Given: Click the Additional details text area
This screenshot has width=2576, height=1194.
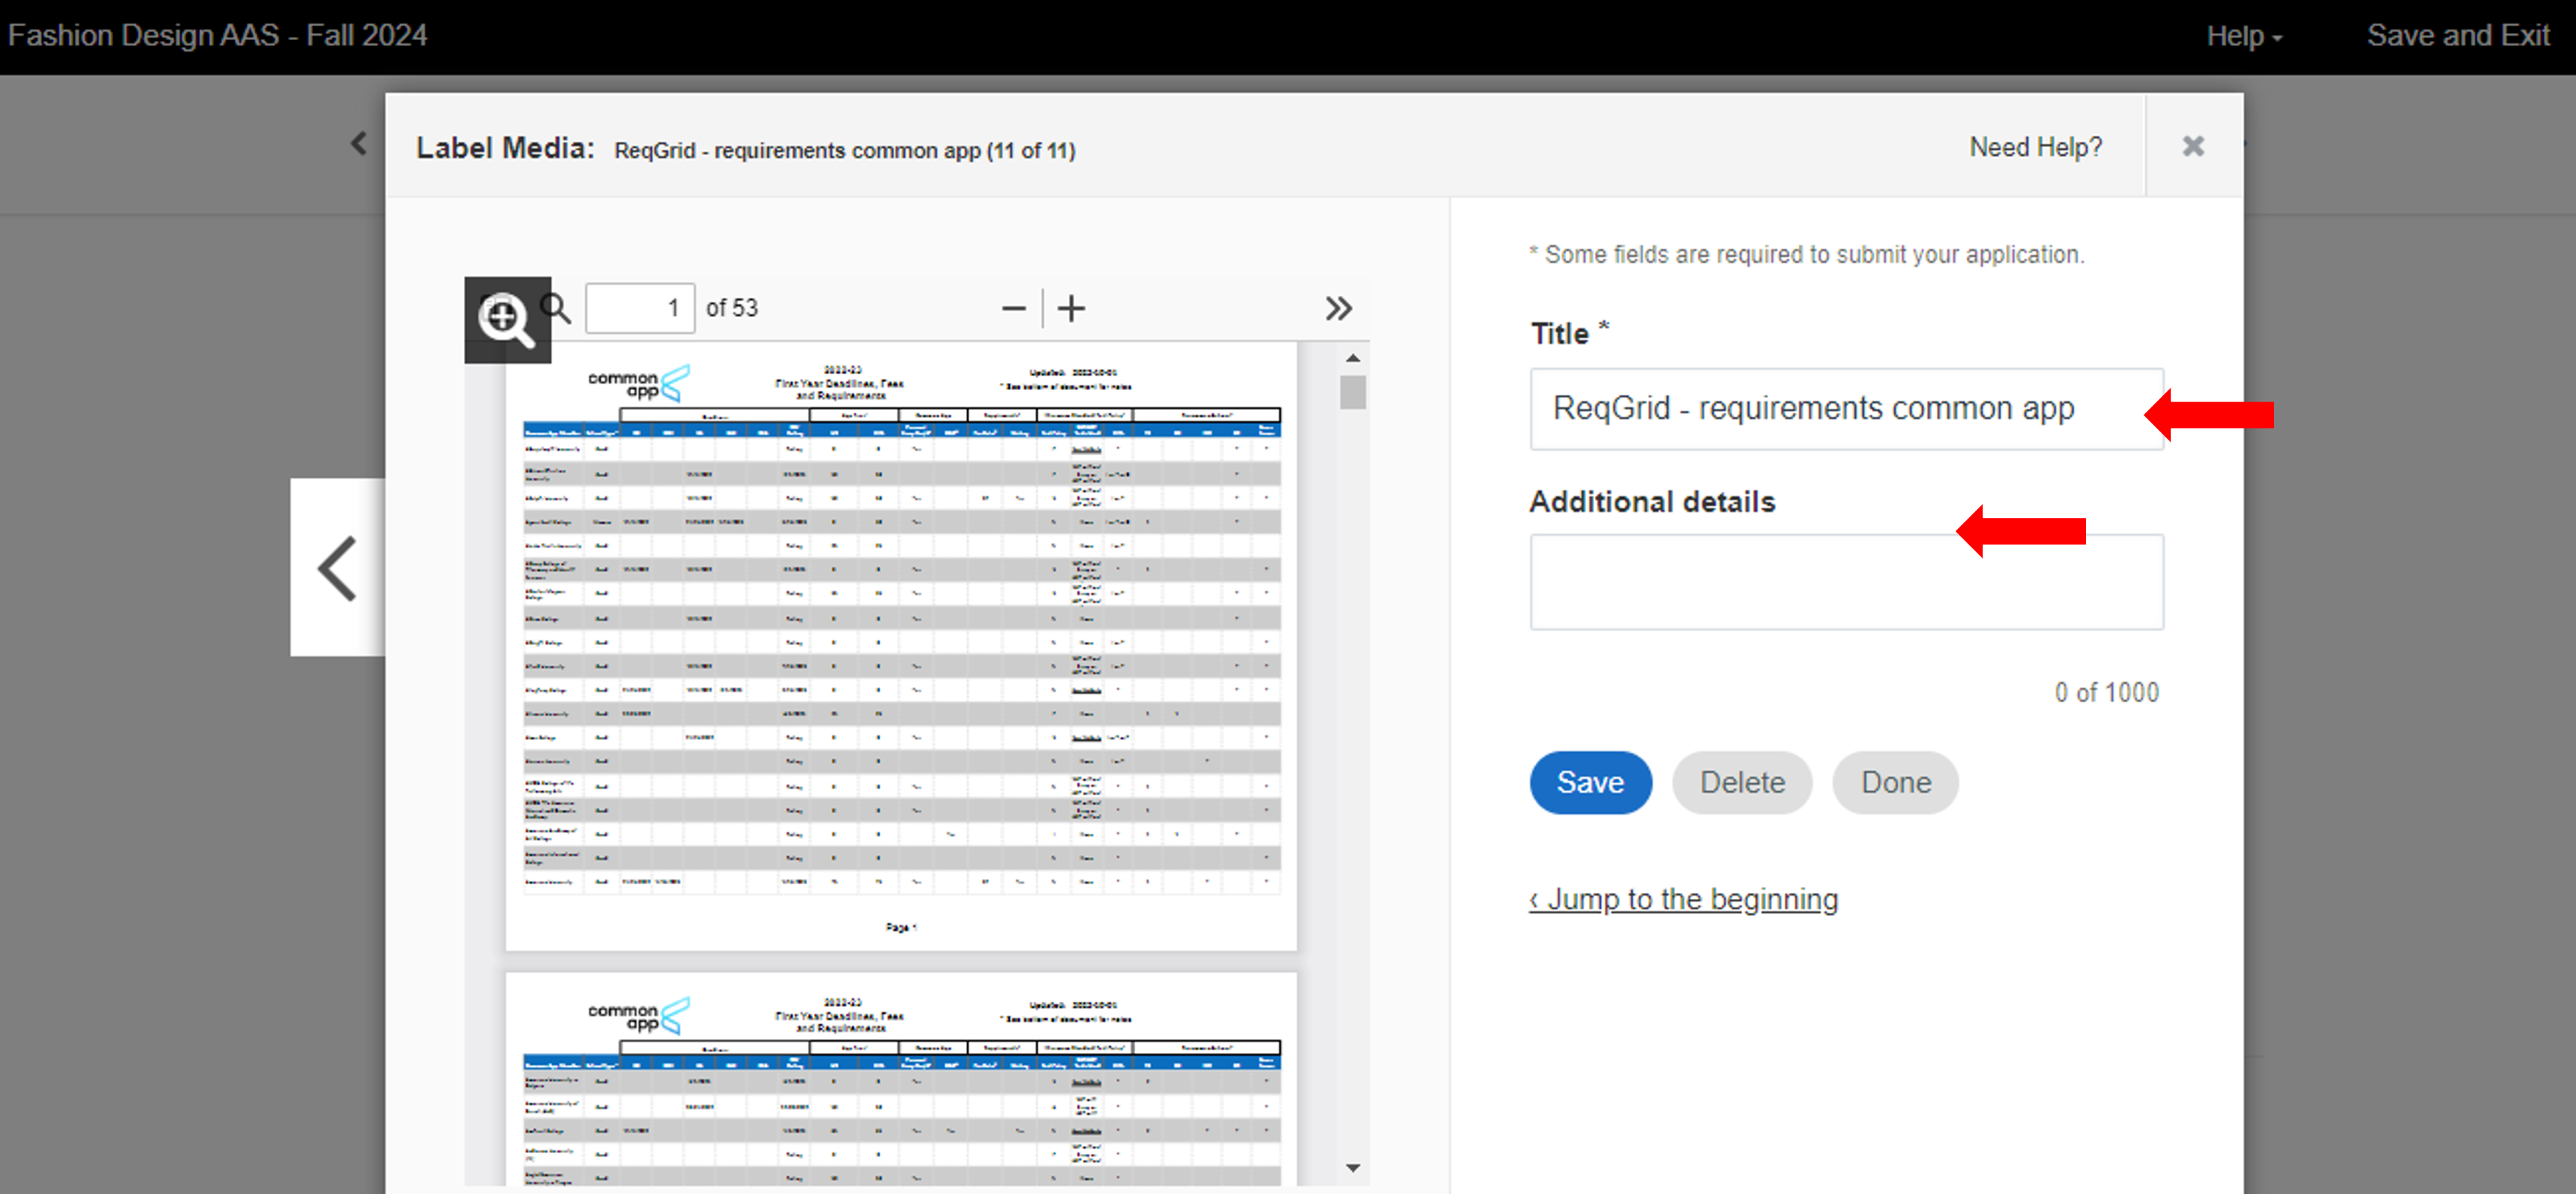Looking at the screenshot, I should [1845, 582].
